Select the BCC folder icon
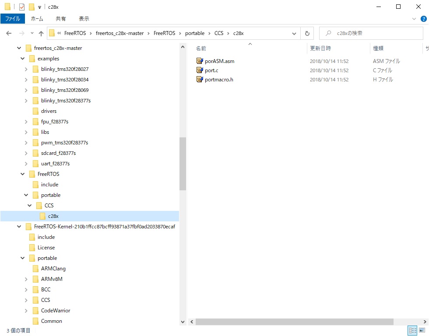 [35, 290]
